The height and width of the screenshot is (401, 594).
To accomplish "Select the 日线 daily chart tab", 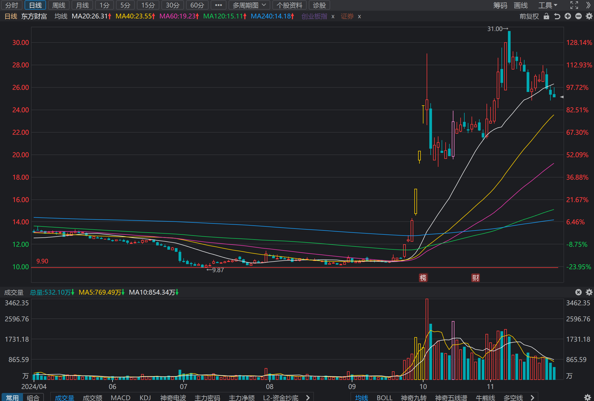I will [35, 5].
